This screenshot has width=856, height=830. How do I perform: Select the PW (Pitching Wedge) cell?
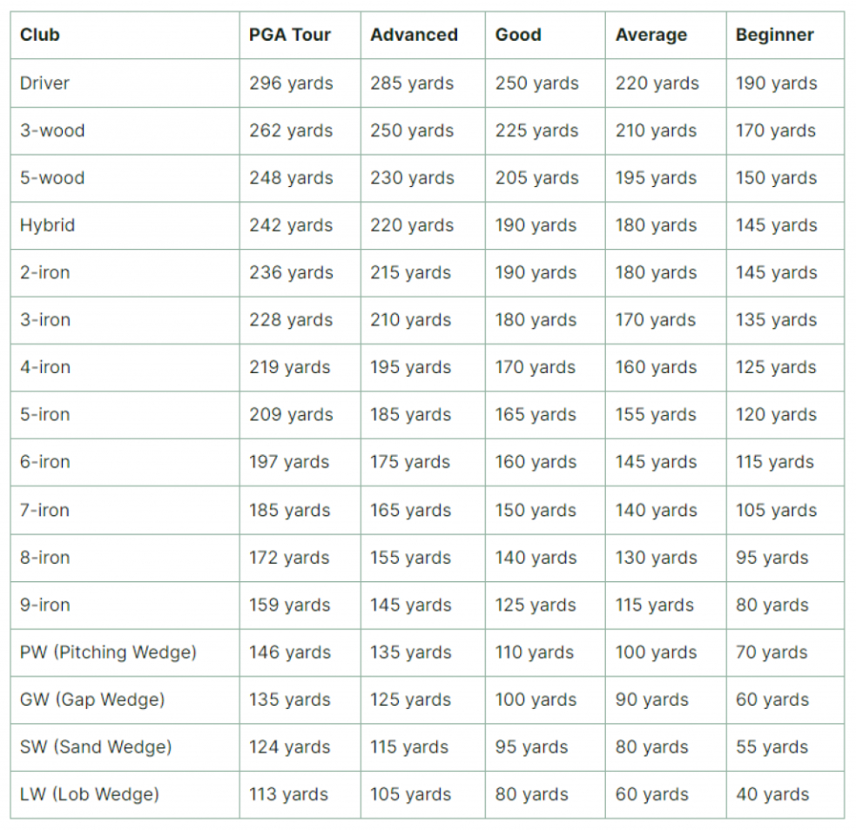pyautogui.click(x=125, y=653)
